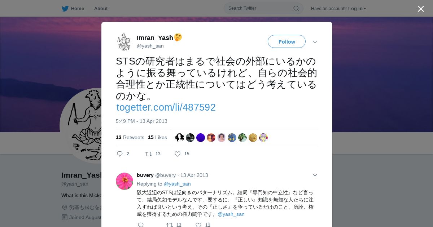Viewport: 433px width, 227px height.
Task: Open the first liker avatar in row
Action: tap(180, 138)
